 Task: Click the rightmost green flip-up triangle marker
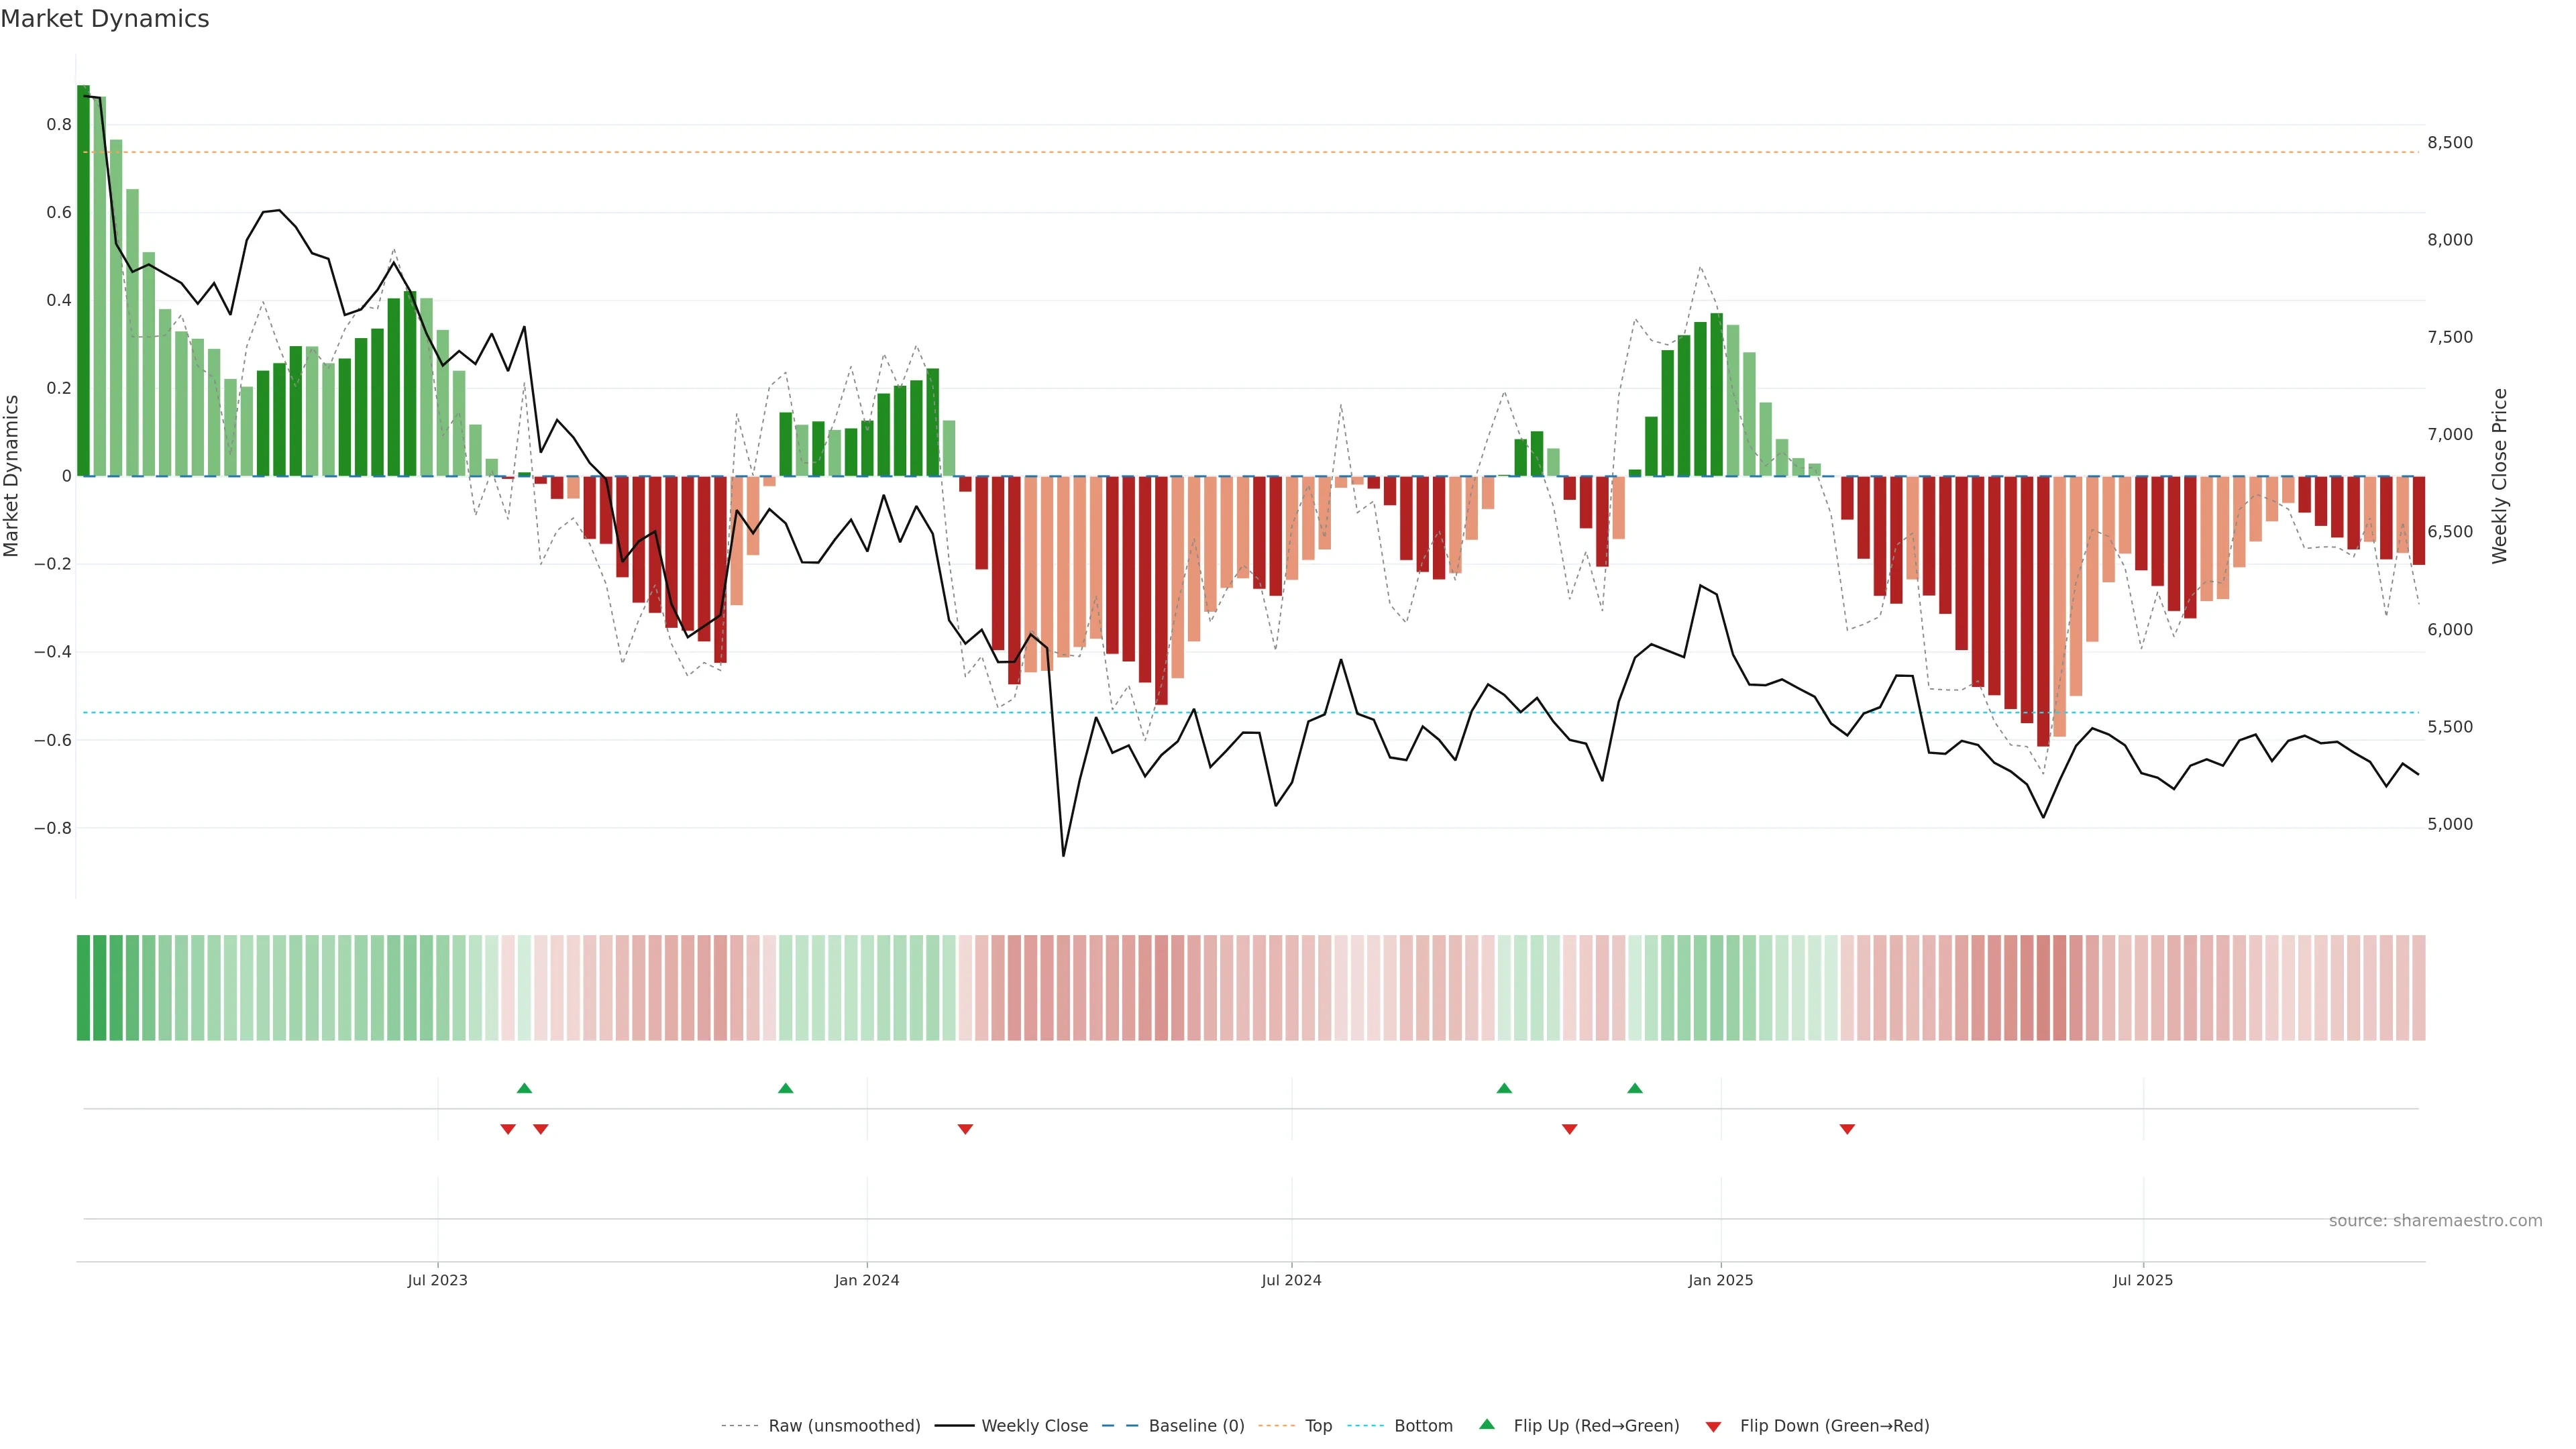tap(1634, 1088)
